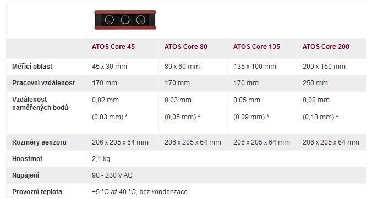Click the Rozměry senzoru row label
372x199 pixels.
pyautogui.click(x=39, y=142)
